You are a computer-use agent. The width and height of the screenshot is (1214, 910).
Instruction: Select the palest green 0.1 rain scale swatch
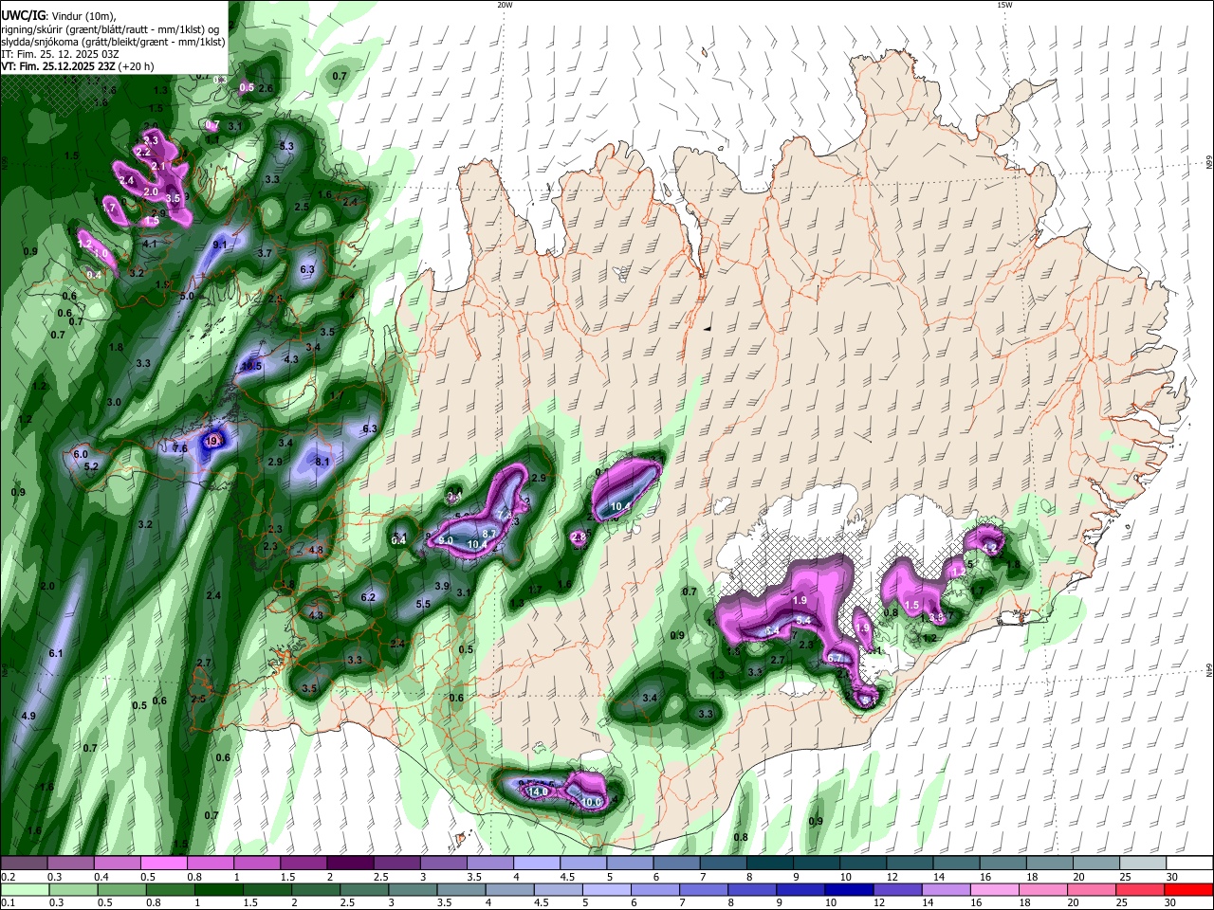[25, 889]
